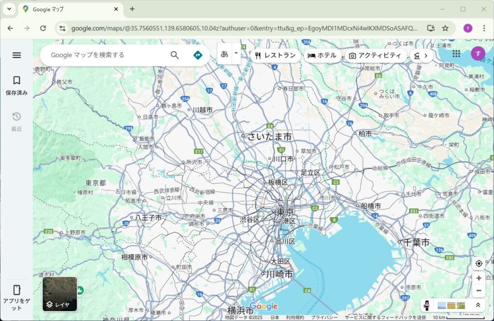494x321 pixels.
Task: Close the Google マップ tab
Action: [116, 9]
